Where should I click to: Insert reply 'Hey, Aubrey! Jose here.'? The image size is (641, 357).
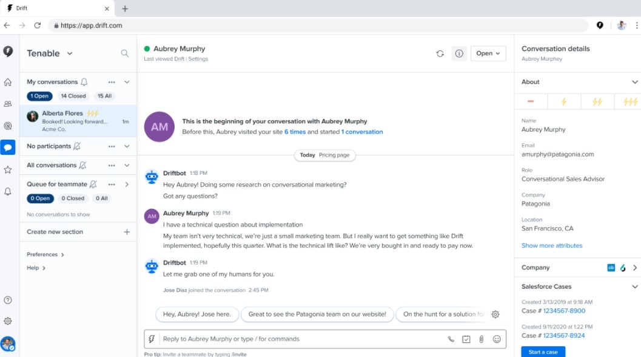pyautogui.click(x=196, y=314)
